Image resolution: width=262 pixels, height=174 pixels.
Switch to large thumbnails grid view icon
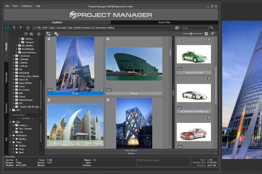(207, 34)
